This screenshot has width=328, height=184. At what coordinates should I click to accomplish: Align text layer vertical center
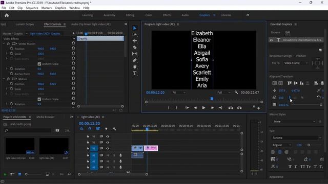pyautogui.click(x=275, y=83)
